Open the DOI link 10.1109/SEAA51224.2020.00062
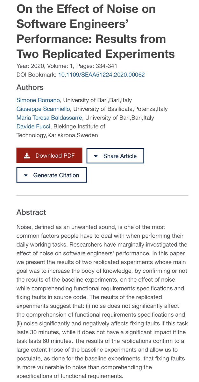 101,75
